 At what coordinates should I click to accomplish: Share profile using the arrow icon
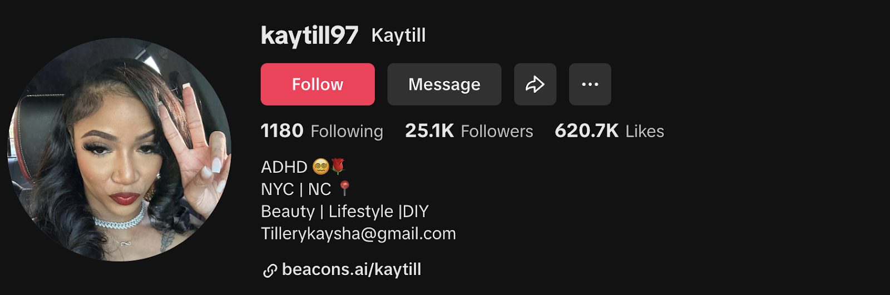pos(535,84)
